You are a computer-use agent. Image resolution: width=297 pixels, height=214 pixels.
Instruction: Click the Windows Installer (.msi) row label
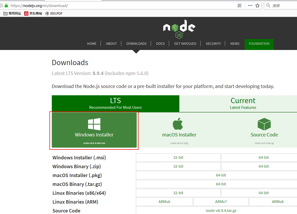79,158
